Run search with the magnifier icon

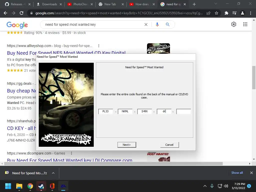click(x=167, y=24)
